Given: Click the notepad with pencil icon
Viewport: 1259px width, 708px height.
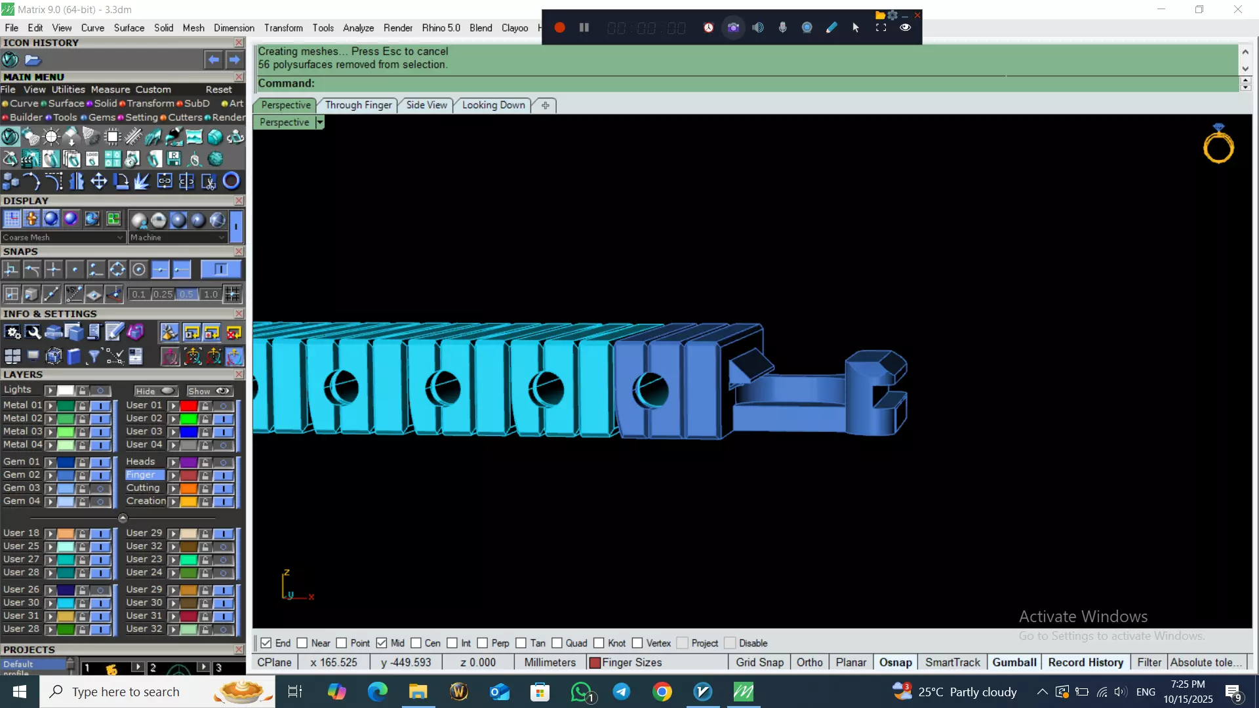Looking at the screenshot, I should point(114,333).
